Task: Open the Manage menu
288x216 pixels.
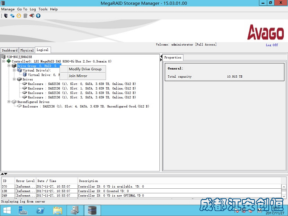Action: (8, 9)
